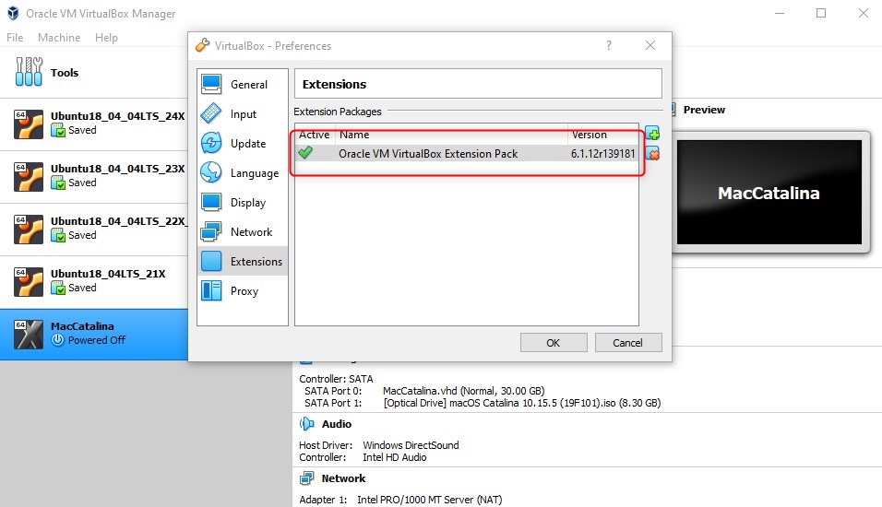Screen dimensions: 882x507
Task: Click the Ubuntu18_04_04LTS_23X VM icon
Action: 29,177
